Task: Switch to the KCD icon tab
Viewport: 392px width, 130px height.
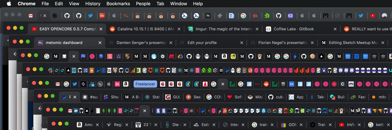Action: [x=290, y=16]
